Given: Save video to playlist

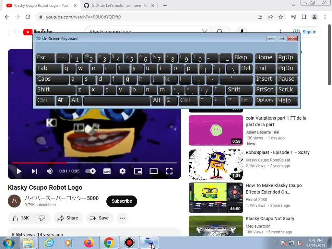Looking at the screenshot, I should (x=99, y=218).
